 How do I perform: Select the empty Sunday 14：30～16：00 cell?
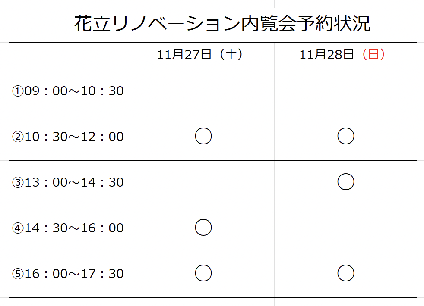point(346,229)
